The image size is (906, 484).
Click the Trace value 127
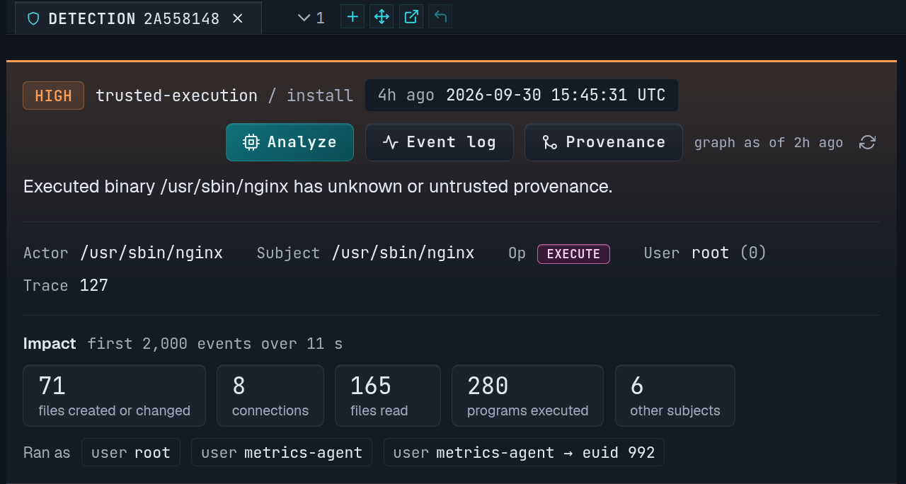point(94,286)
